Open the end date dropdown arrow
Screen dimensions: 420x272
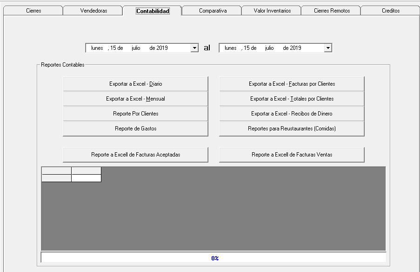(328, 48)
